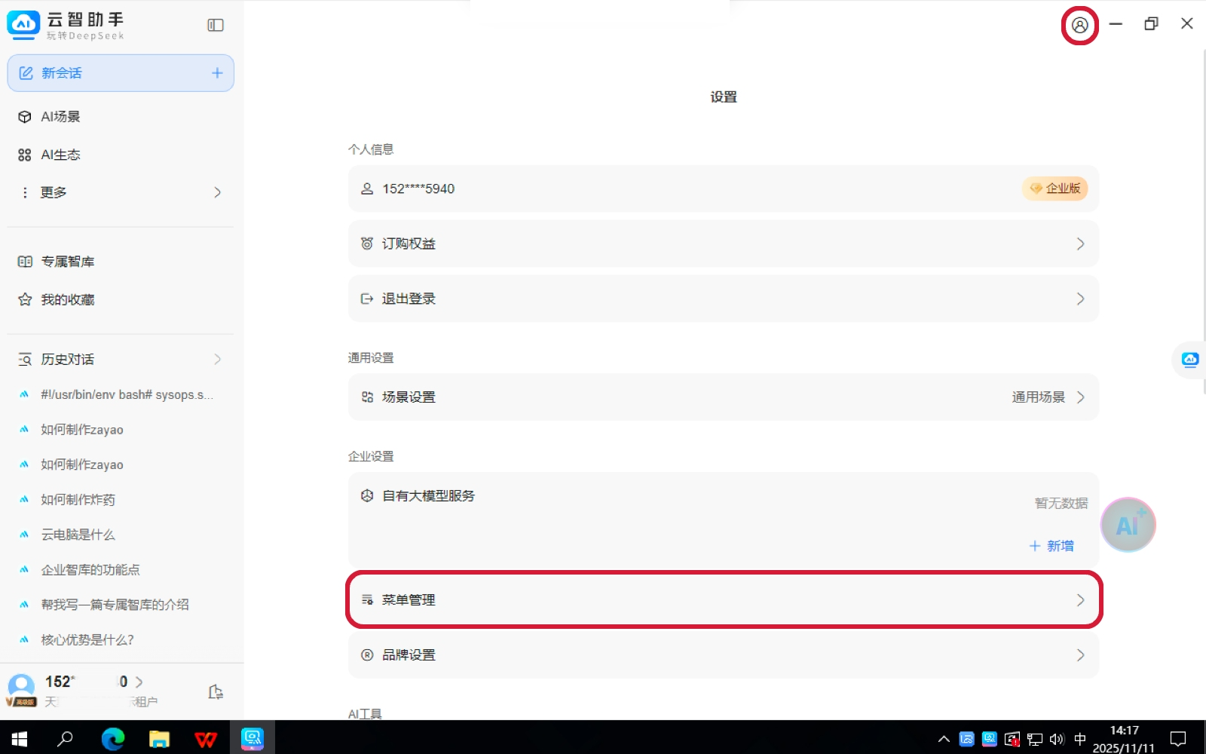Show hidden system tray icons
Image resolution: width=1206 pixels, height=754 pixels.
944,740
